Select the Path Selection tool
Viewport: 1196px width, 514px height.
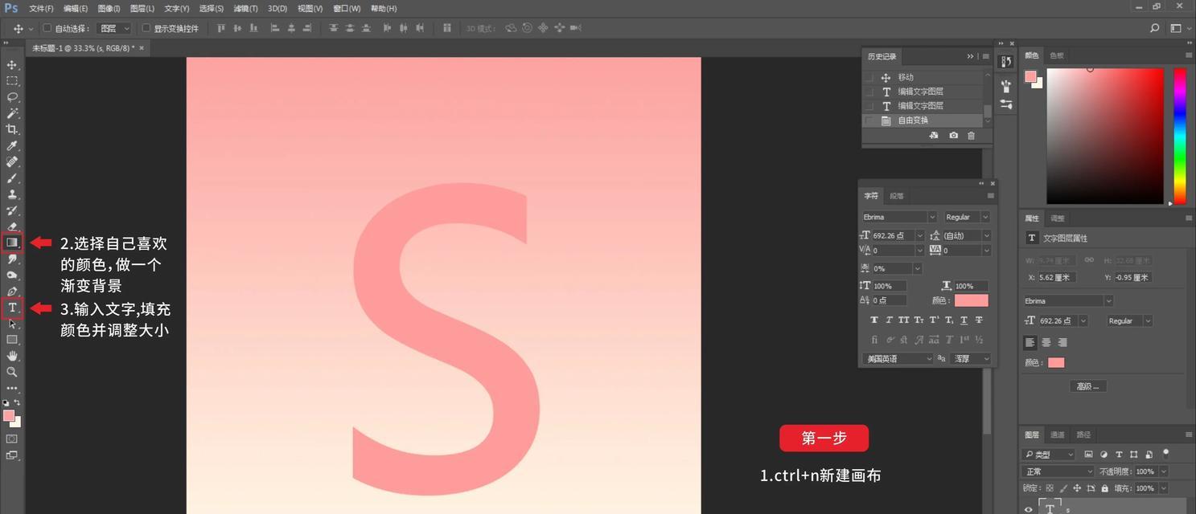12,324
